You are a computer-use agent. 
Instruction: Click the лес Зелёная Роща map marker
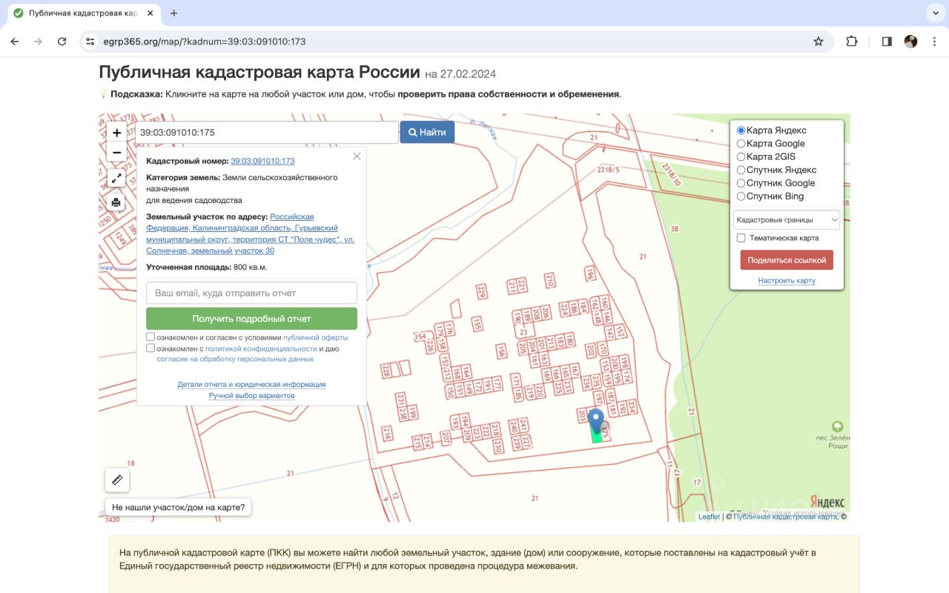coord(837,426)
